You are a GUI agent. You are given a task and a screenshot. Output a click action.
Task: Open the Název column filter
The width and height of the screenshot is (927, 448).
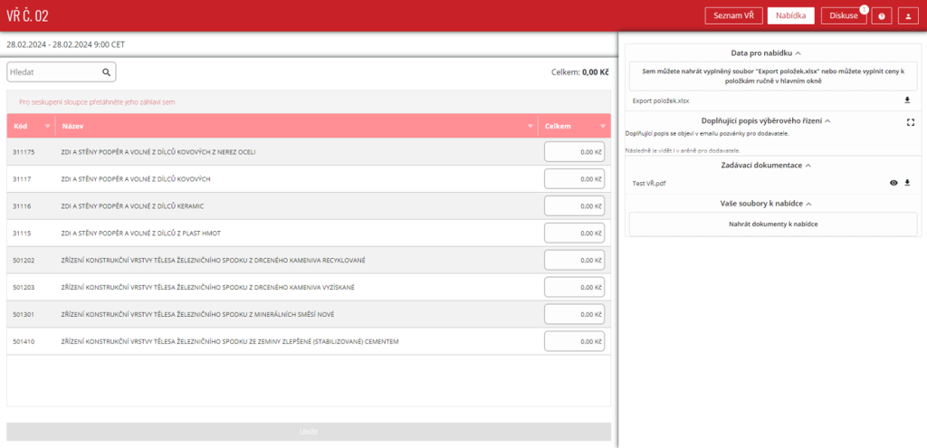(x=530, y=126)
